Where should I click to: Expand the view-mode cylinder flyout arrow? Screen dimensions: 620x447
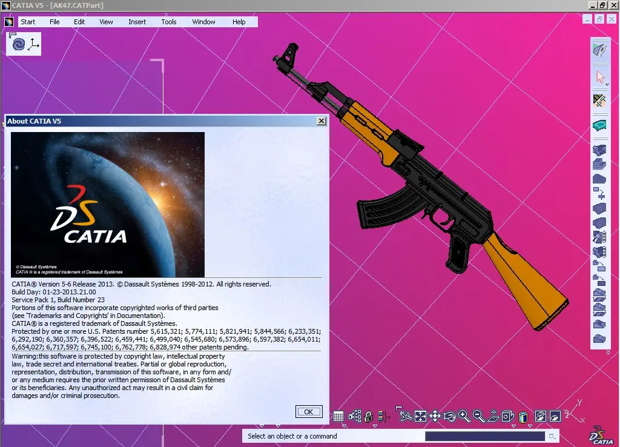tap(530, 426)
